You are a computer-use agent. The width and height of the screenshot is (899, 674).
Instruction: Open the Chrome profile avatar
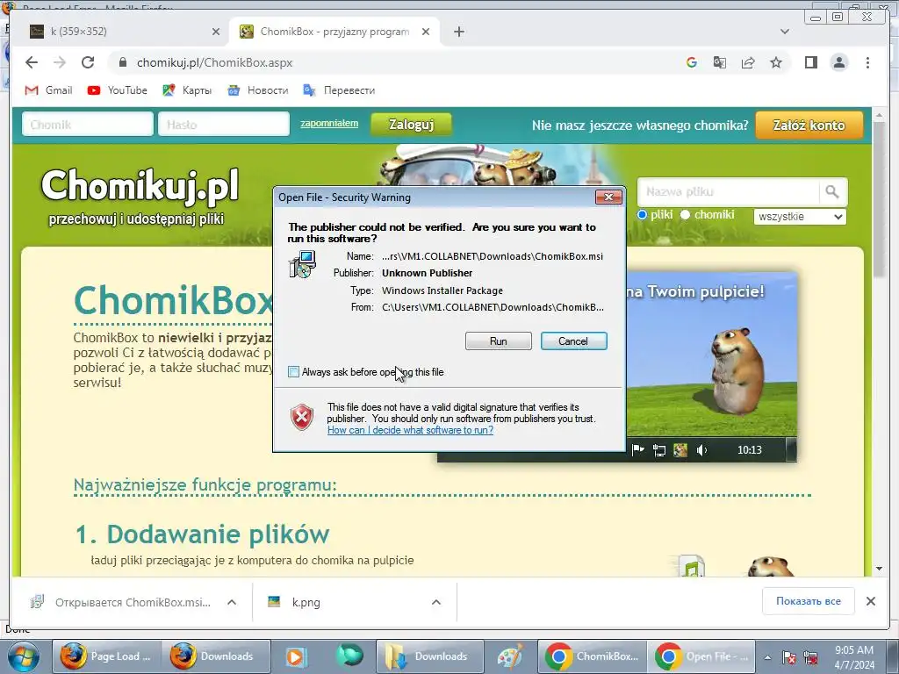pyautogui.click(x=838, y=62)
